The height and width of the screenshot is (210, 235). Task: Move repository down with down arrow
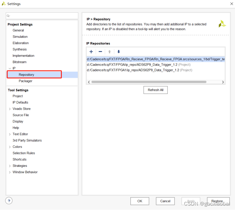119,52
